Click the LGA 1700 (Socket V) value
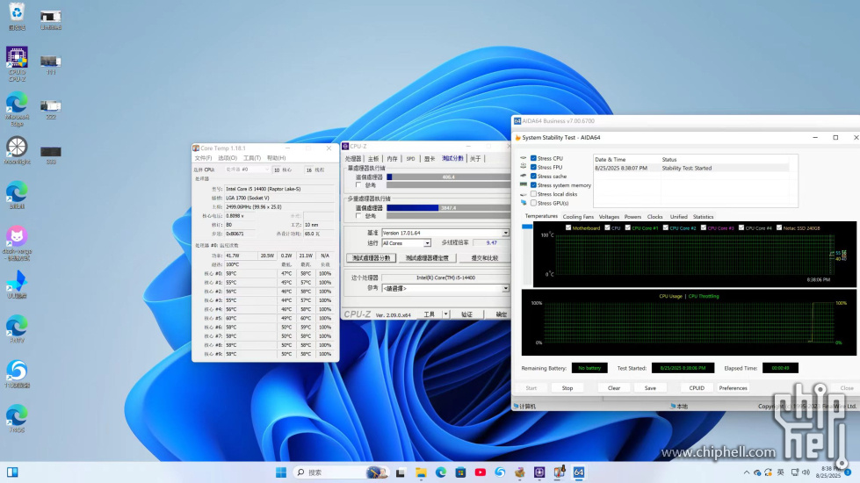The image size is (860, 483). [248, 198]
